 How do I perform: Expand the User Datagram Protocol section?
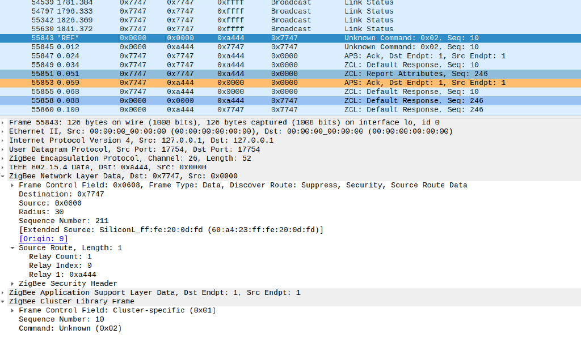(4, 149)
